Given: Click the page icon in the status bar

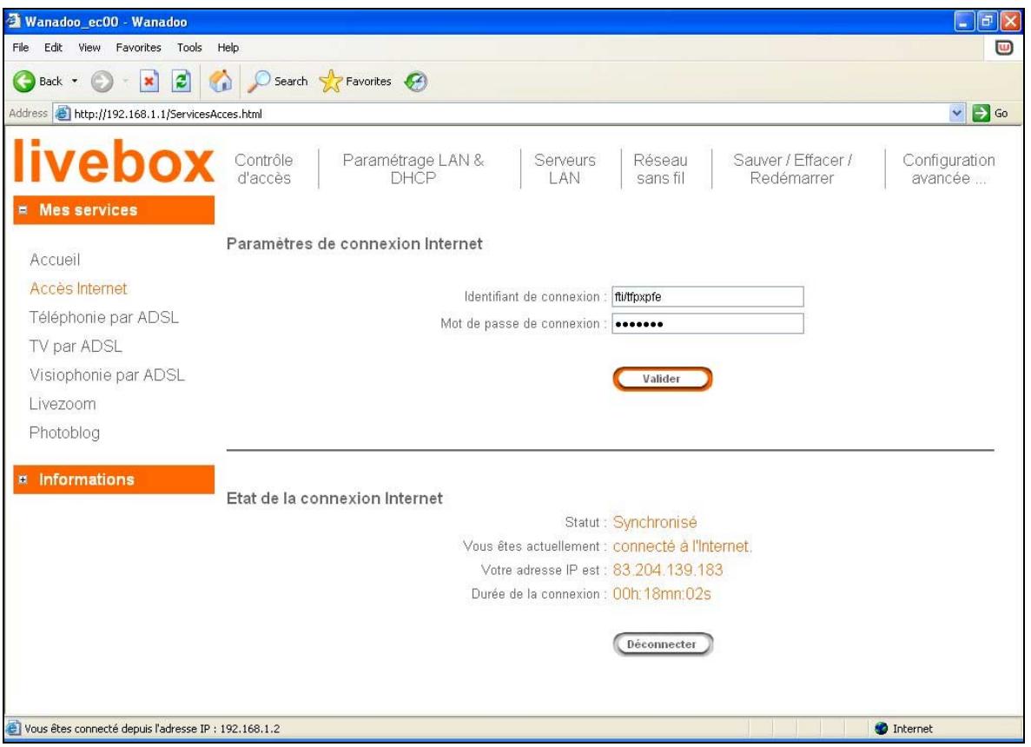Looking at the screenshot, I should [x=13, y=728].
